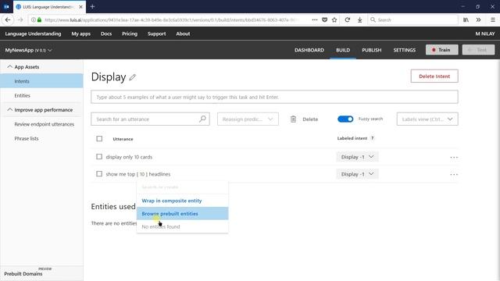Image resolution: width=500 pixels, height=281 pixels.
Task: Open ellipsis menu for 'display only 10 cards'
Action: click(x=454, y=157)
